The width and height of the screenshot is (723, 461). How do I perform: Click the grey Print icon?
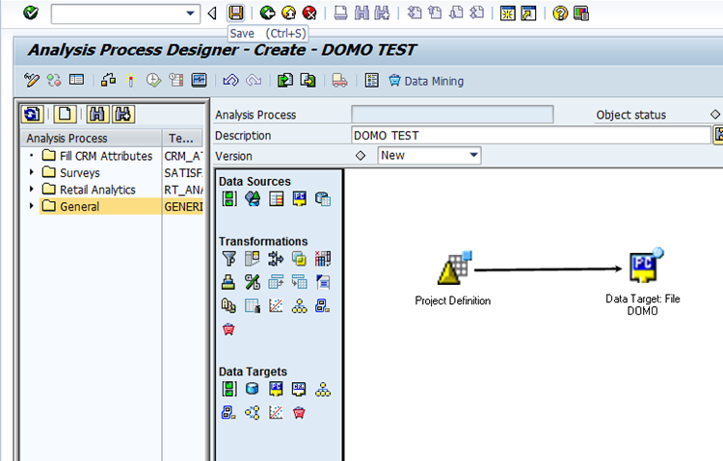pyautogui.click(x=340, y=13)
